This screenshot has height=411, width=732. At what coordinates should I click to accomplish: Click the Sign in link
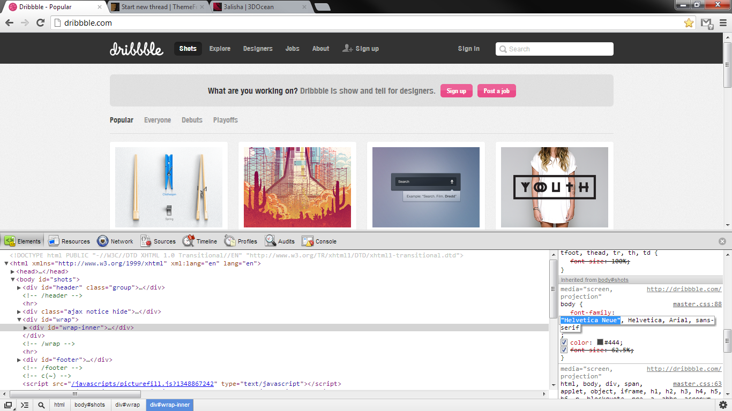[468, 49]
